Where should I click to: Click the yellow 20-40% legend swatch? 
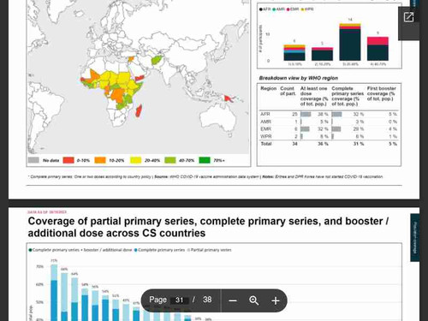click(135, 160)
